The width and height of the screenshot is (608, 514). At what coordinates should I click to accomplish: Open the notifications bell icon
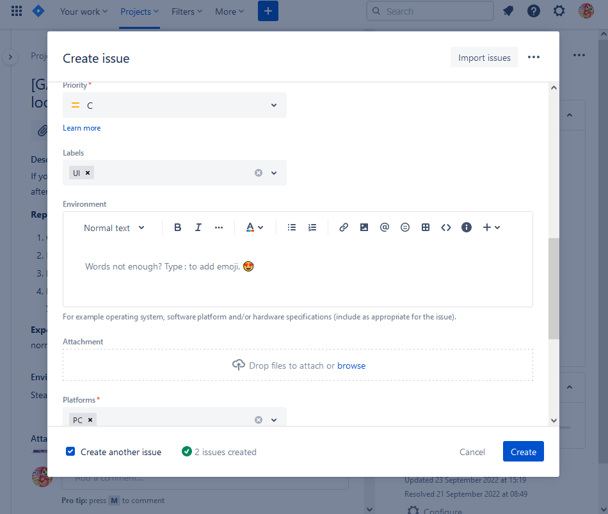pyautogui.click(x=508, y=12)
